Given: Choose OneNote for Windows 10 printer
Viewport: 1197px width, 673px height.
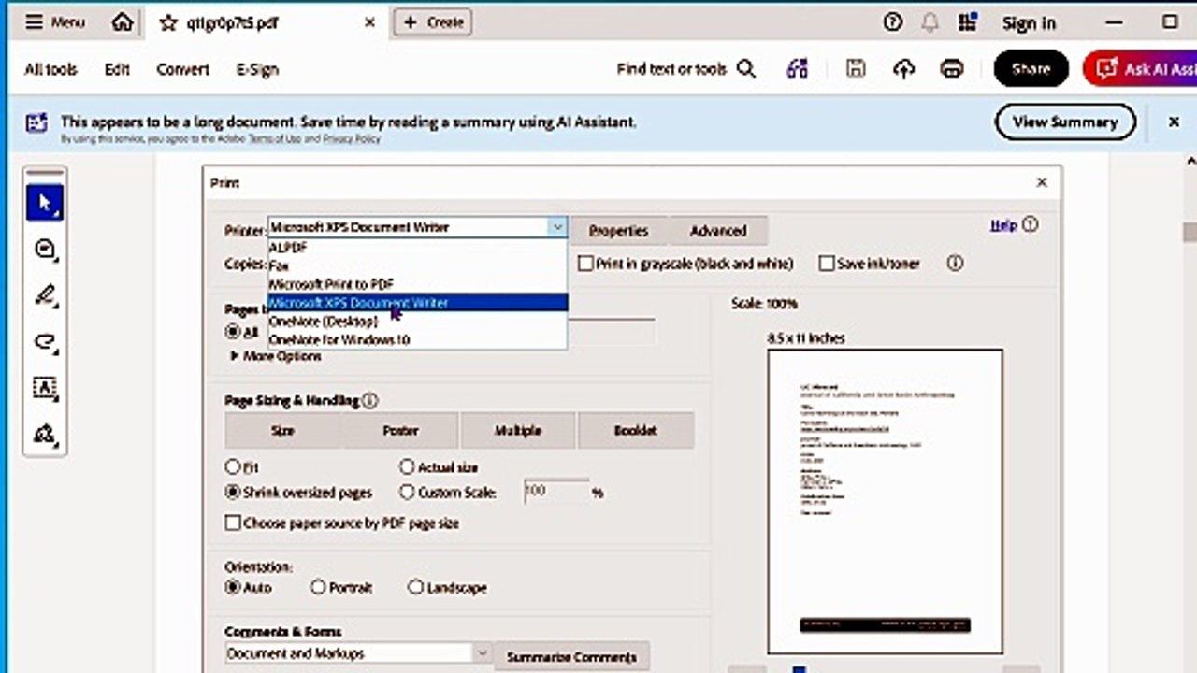Looking at the screenshot, I should click(417, 339).
